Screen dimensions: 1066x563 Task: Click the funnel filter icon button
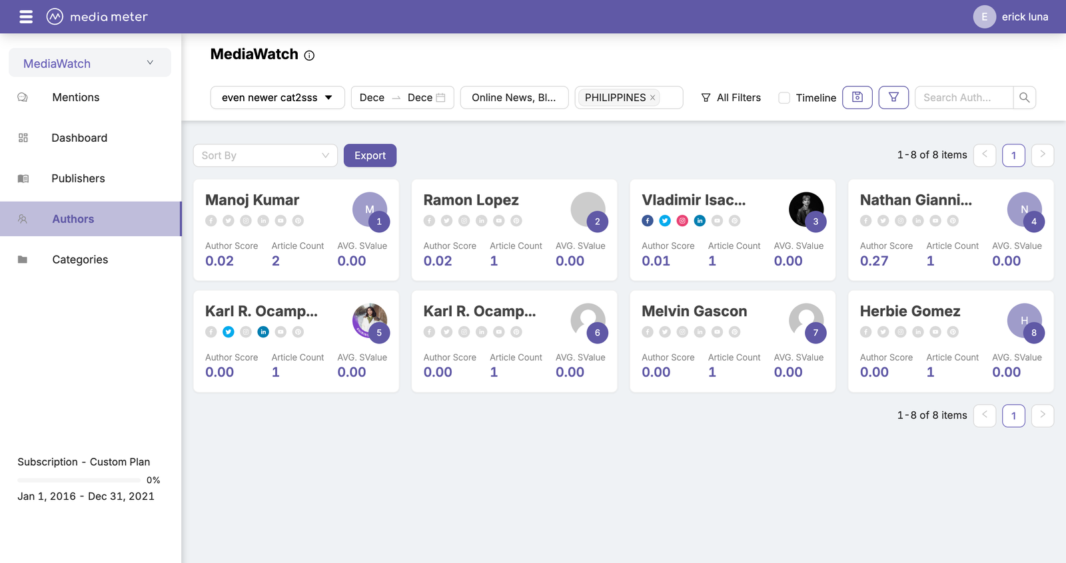click(893, 97)
